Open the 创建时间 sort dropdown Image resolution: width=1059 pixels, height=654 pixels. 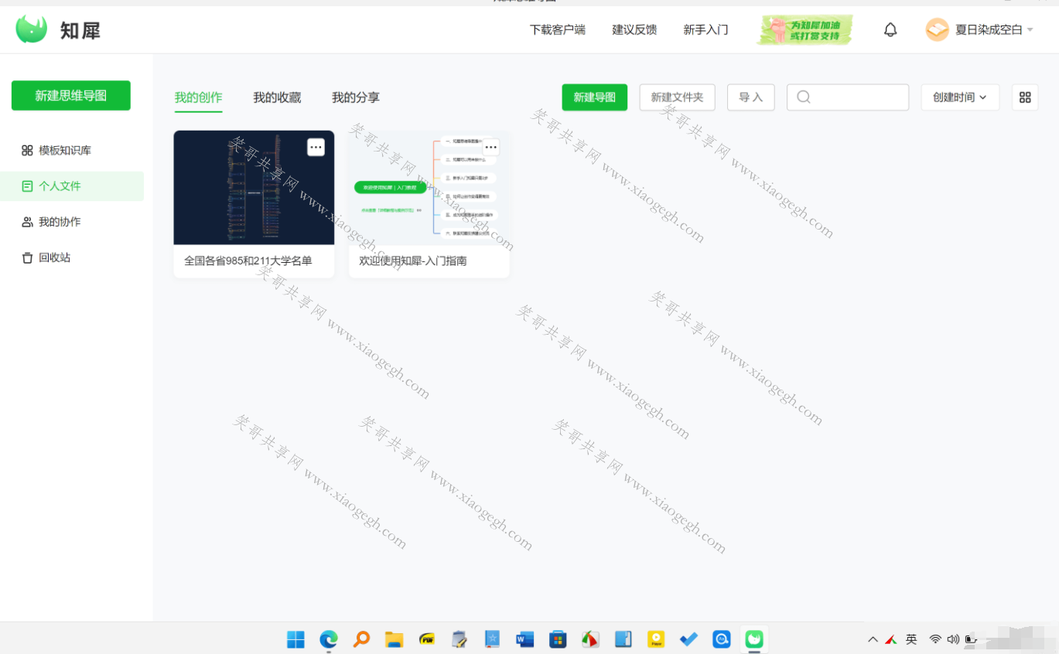pos(960,97)
